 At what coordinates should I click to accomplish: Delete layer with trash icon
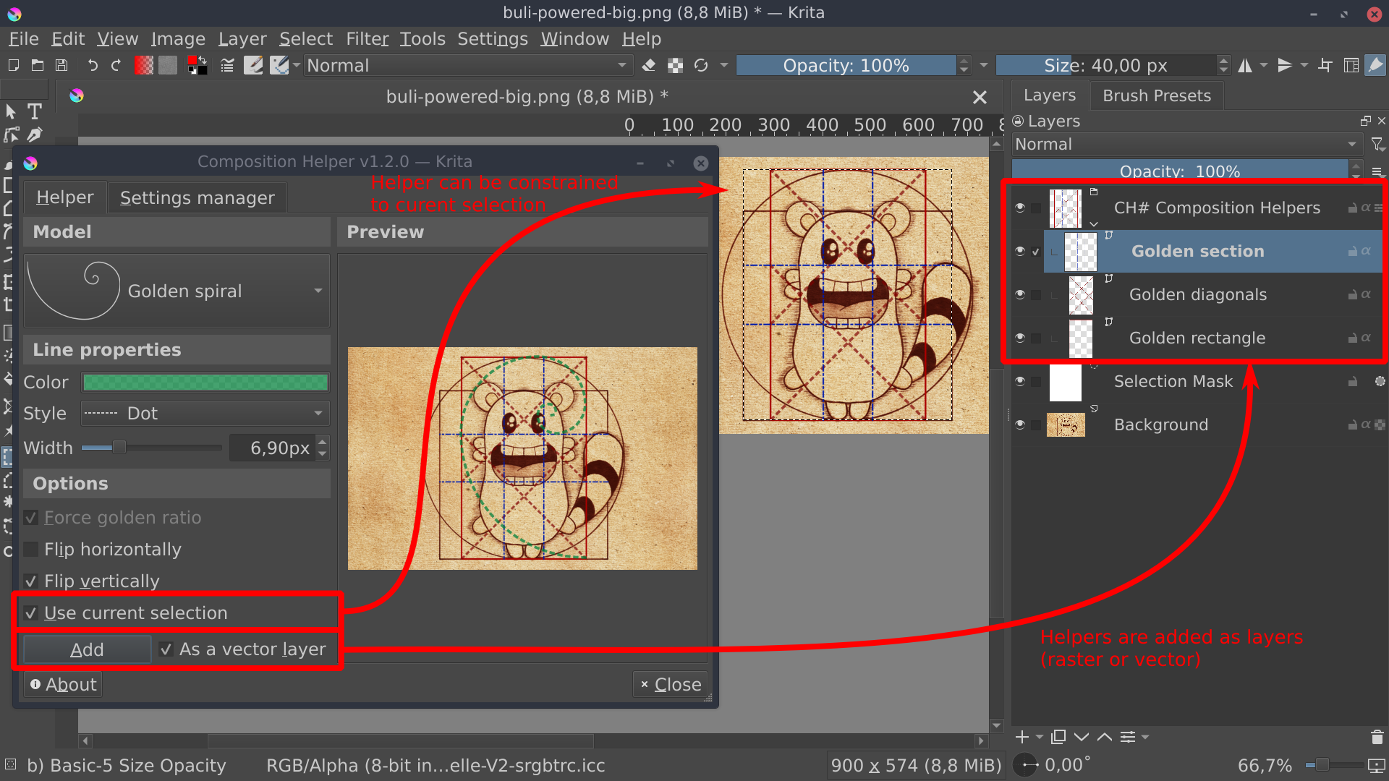click(1377, 737)
